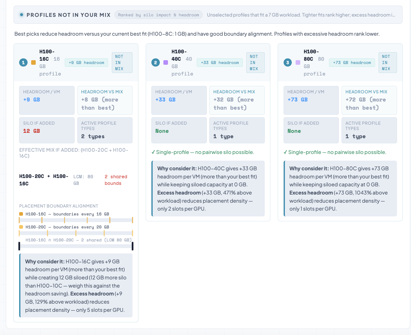411x335 pixels.
Task: Click the blue dot beside Profiles Not In Your Mix
Action: coord(22,15)
